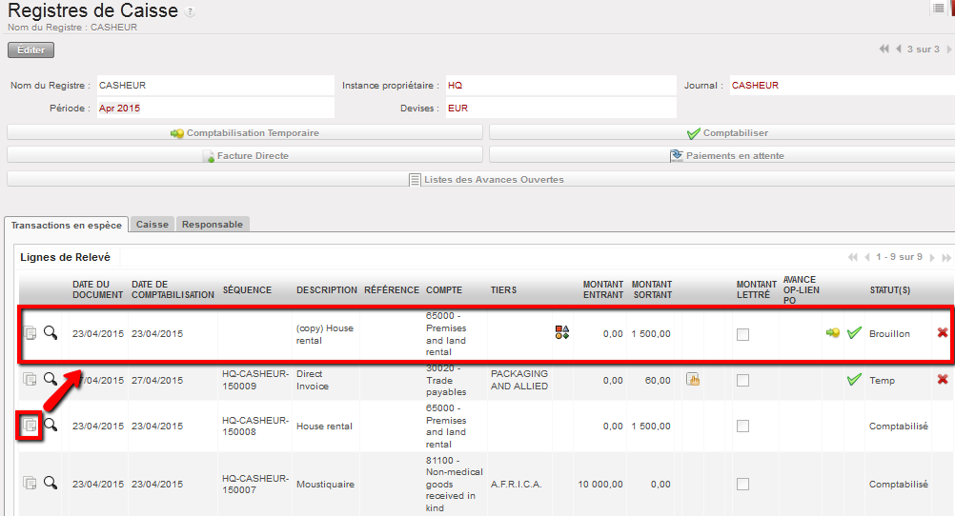The width and height of the screenshot is (955, 516).
Task: Click the invoice icon on Direct Invoice row
Action: pyautogui.click(x=693, y=380)
